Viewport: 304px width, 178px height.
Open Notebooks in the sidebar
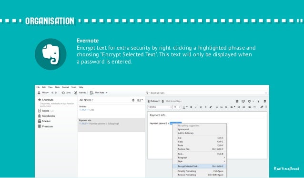point(49,116)
